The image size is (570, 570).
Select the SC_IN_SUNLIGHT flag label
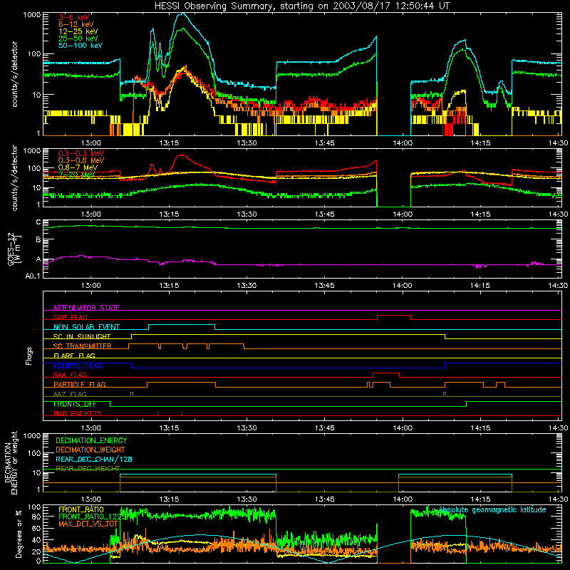pos(82,336)
